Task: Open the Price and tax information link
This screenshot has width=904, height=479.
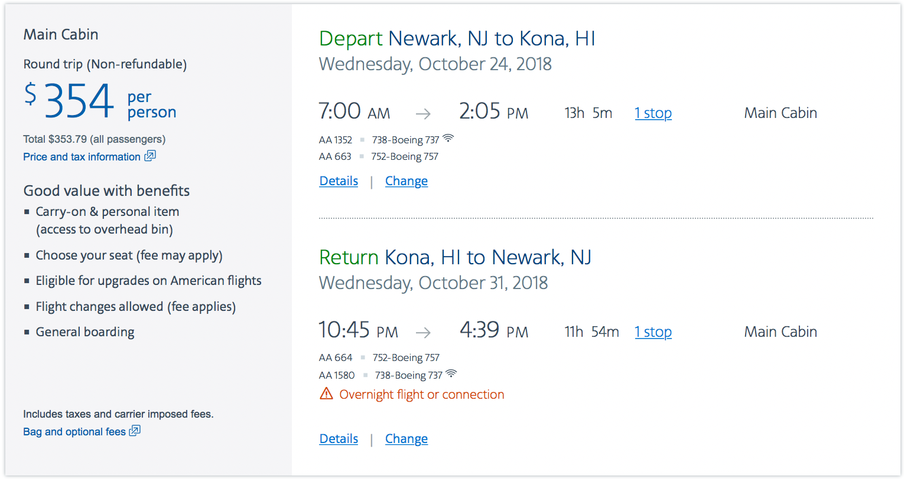Action: click(x=82, y=157)
